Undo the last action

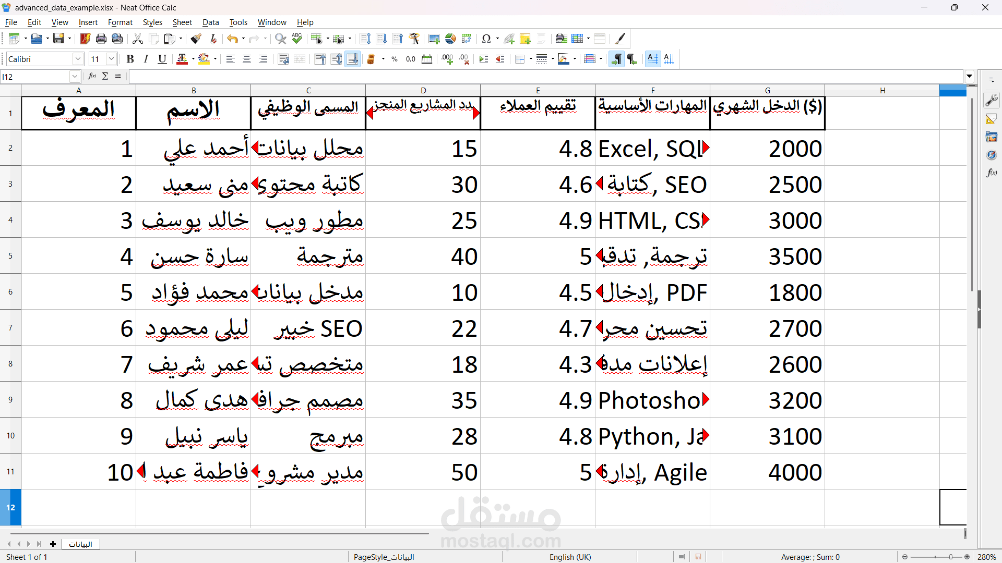coord(232,39)
